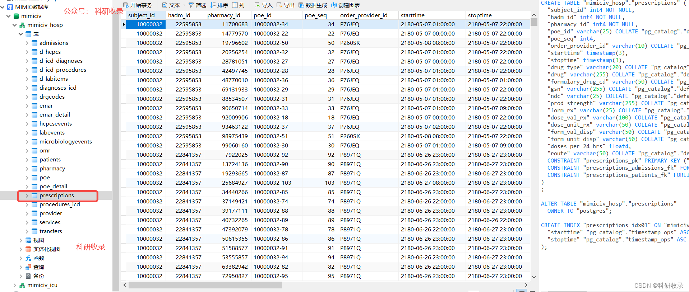
Task: Select the pharmacy table icon
Action: (x=34, y=169)
